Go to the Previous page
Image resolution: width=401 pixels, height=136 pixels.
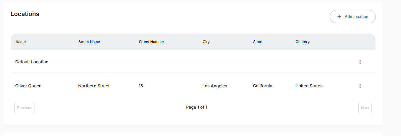[24, 108]
